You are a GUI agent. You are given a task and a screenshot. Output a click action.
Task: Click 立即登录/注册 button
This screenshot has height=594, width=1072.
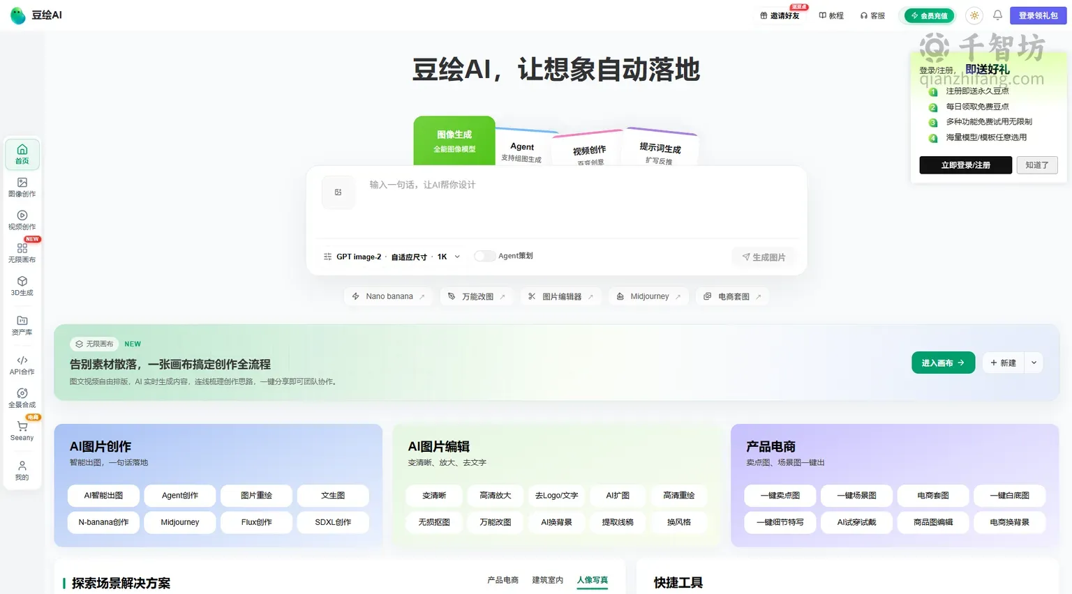click(x=965, y=165)
